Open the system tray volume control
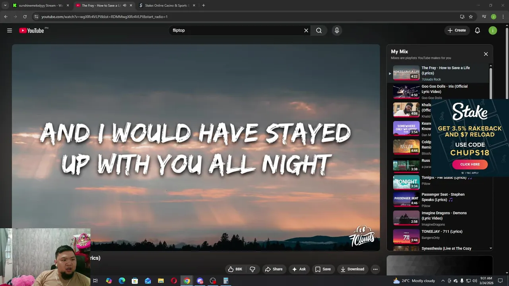 [x=474, y=281]
